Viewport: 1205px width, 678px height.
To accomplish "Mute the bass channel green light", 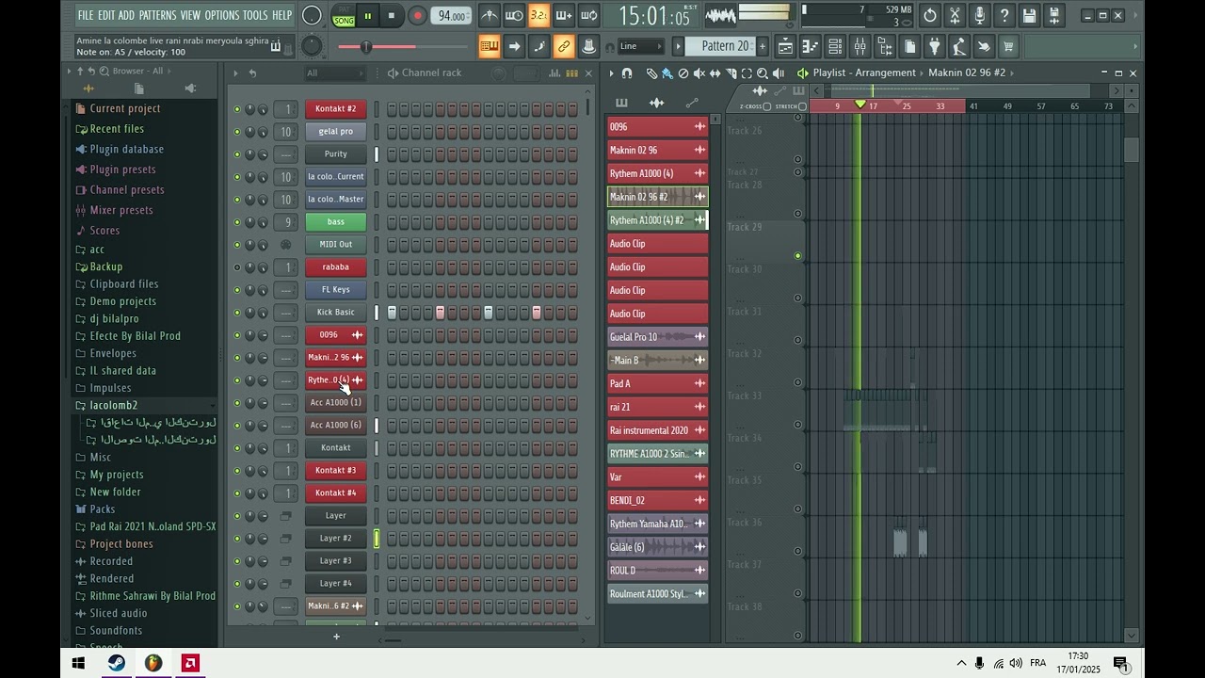I will pyautogui.click(x=237, y=222).
